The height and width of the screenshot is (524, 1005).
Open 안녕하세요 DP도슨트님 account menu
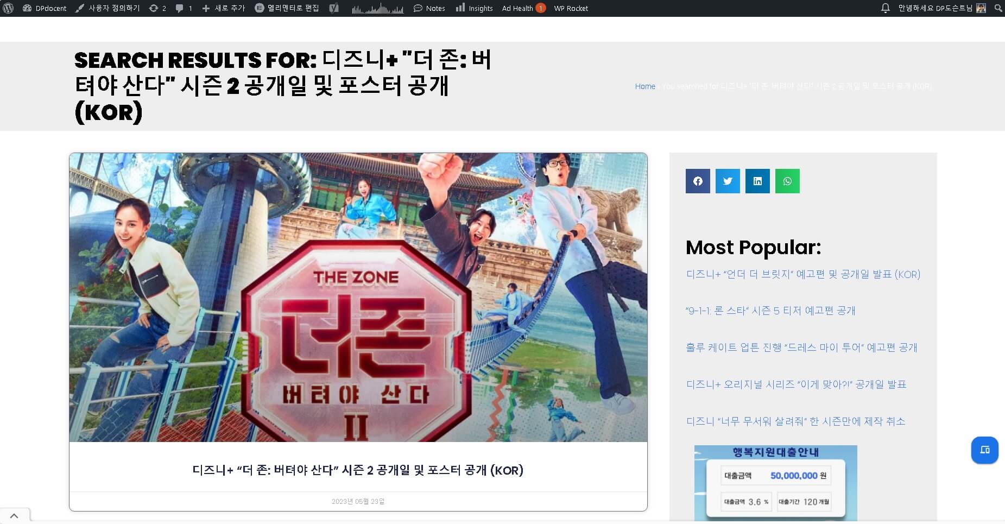(941, 8)
